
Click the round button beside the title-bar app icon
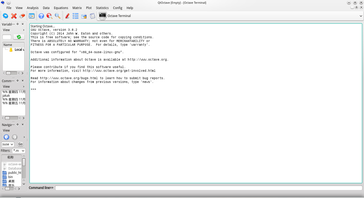tap(9, 3)
